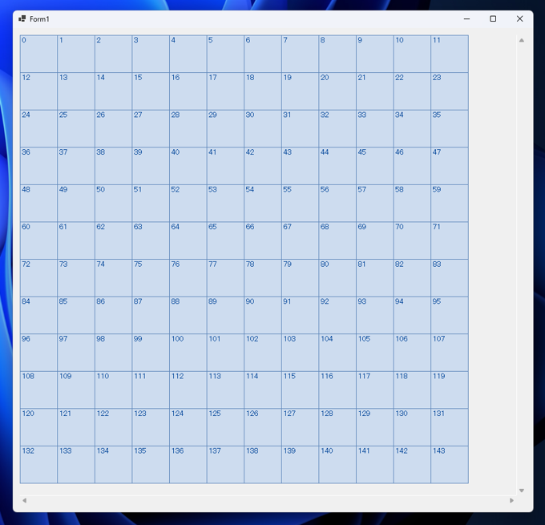The width and height of the screenshot is (545, 525).
Task: Click grid cell 107
Action: point(450,353)
